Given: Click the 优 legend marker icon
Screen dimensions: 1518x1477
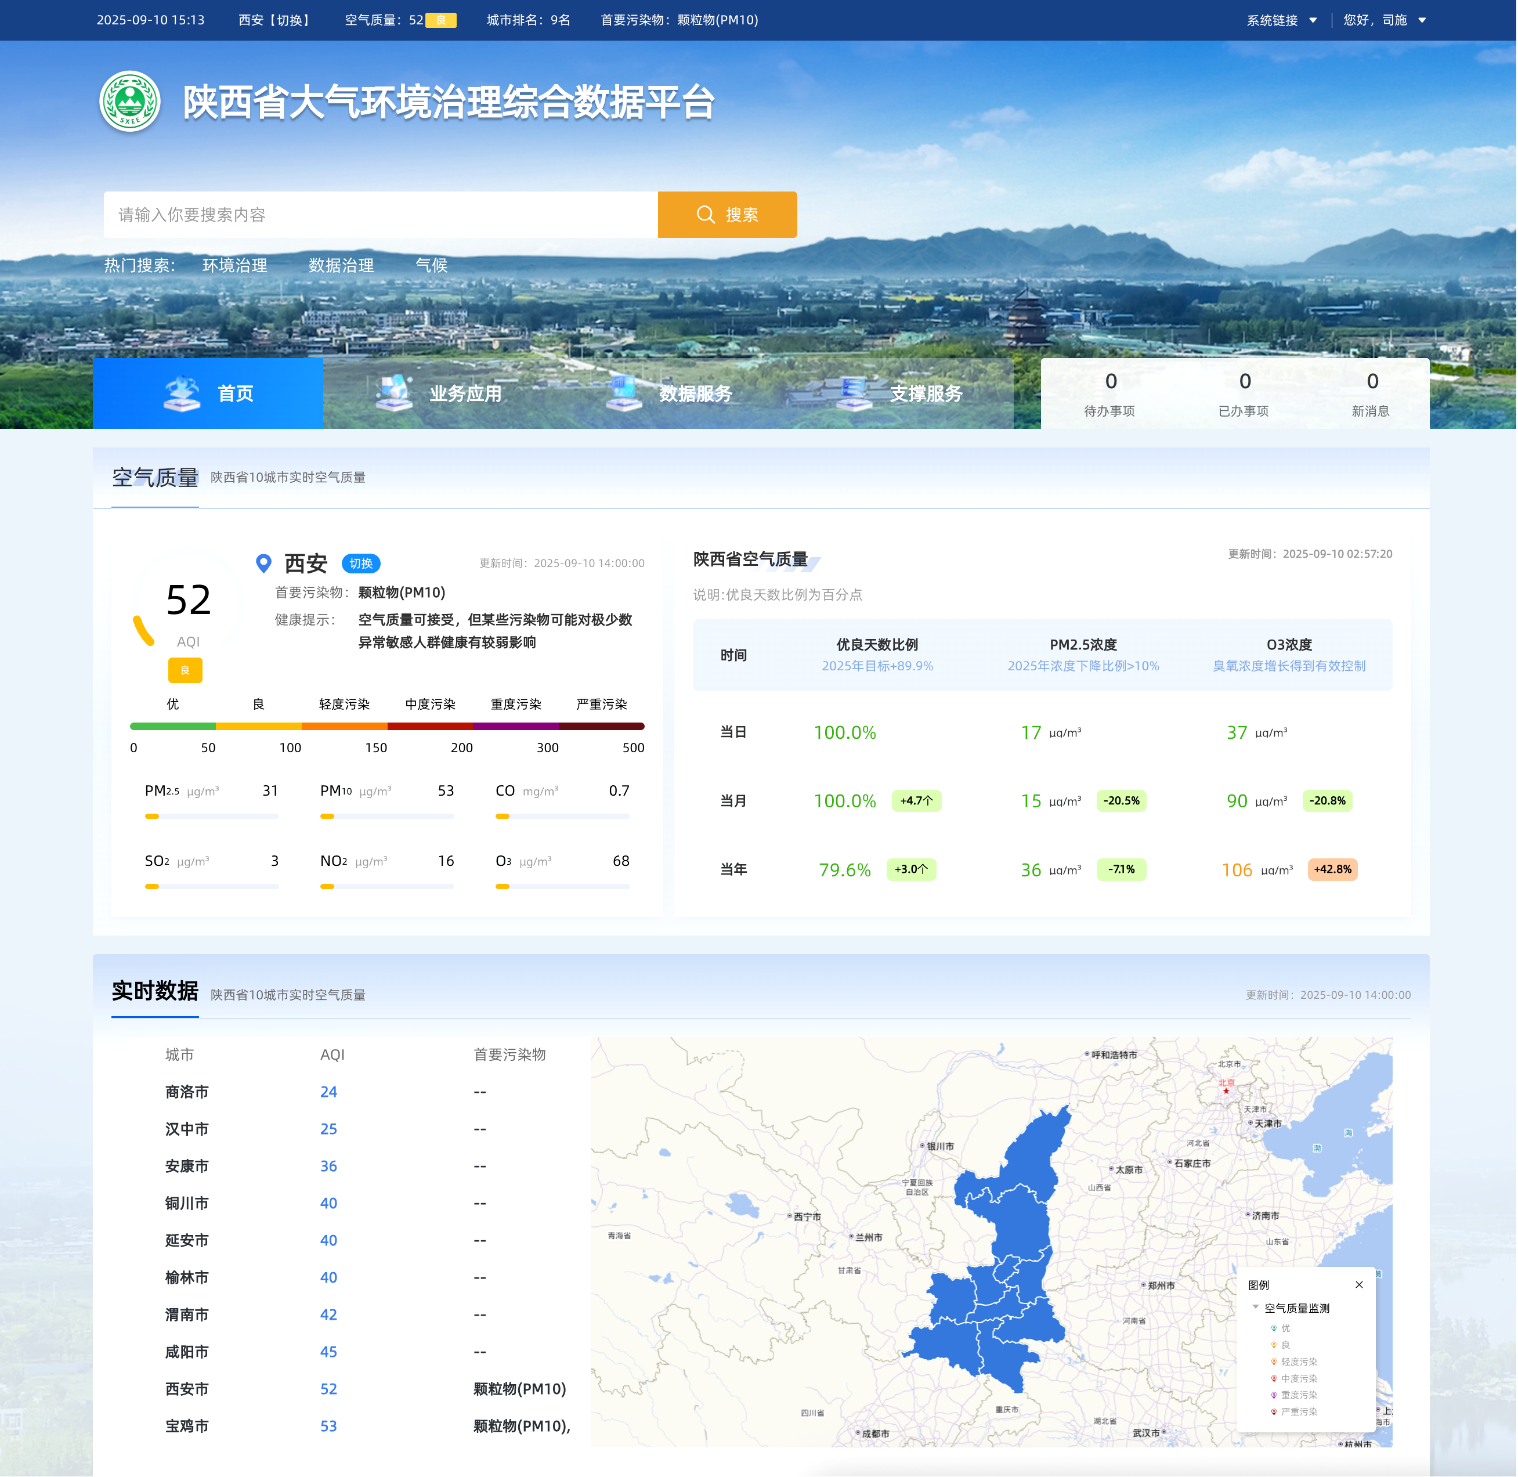Looking at the screenshot, I should click(1274, 1328).
